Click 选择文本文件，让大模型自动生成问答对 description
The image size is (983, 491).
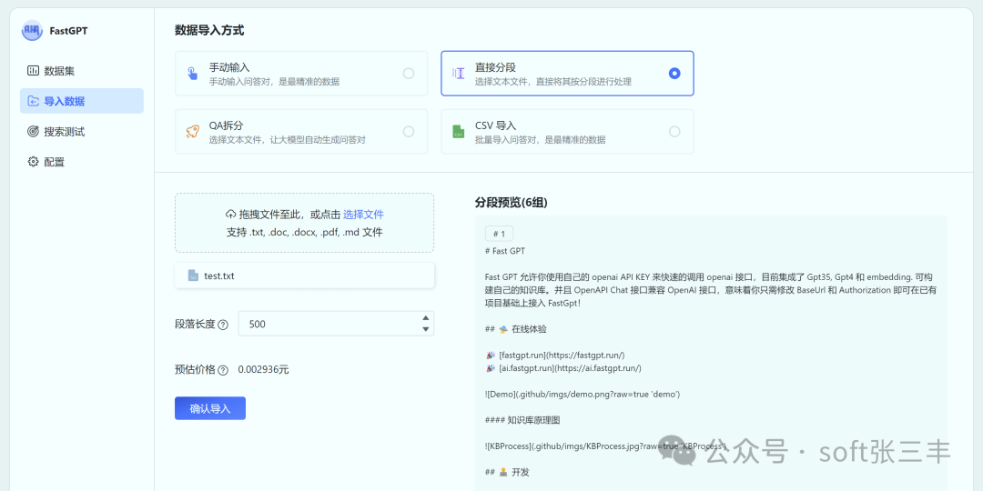[287, 140]
